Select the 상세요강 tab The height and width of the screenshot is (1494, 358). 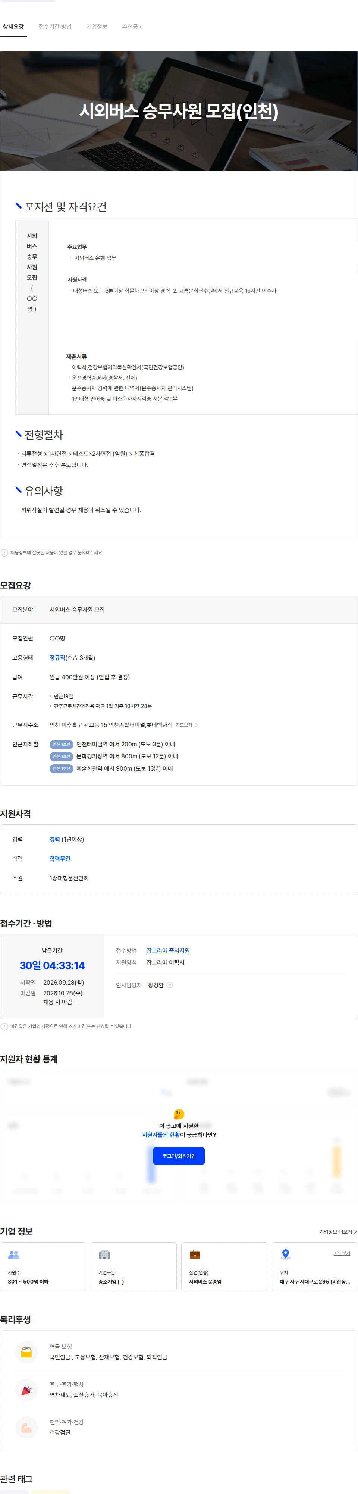coord(13,27)
